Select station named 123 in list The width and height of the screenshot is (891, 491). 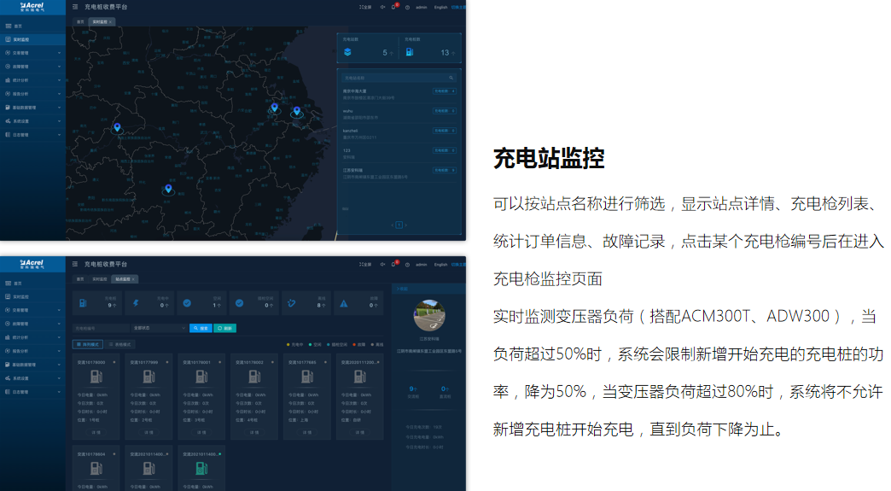399,154
